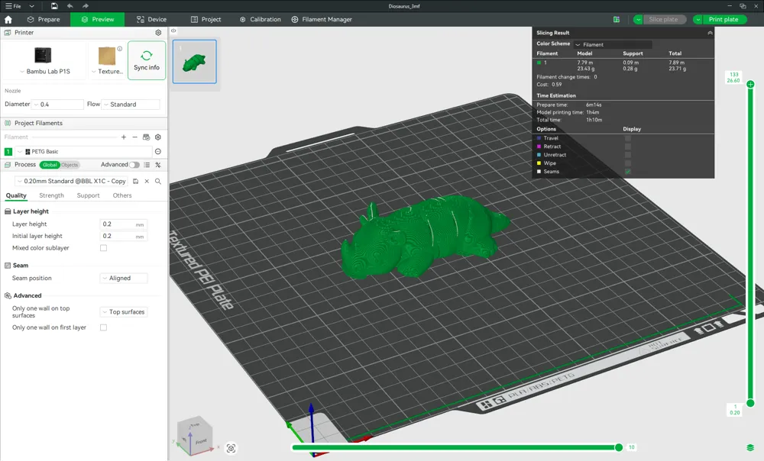
Task: Click the redo arrow icon
Action: pyautogui.click(x=86, y=6)
